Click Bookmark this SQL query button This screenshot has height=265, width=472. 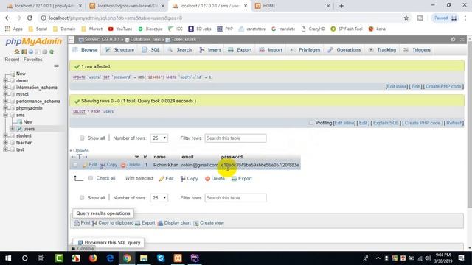point(108,242)
